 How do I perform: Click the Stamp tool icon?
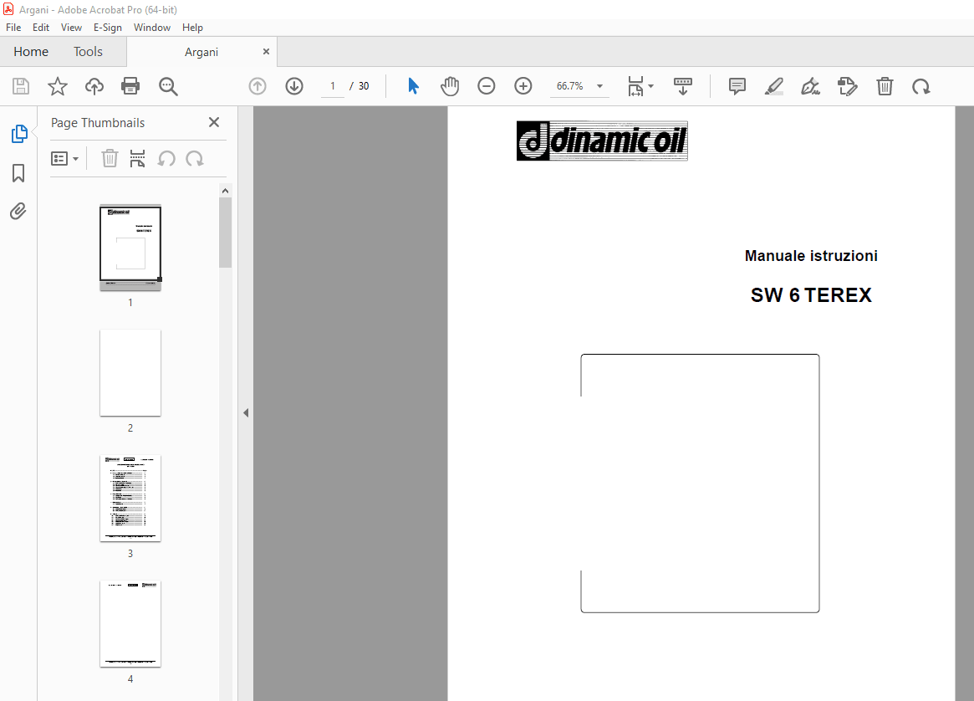tap(847, 86)
